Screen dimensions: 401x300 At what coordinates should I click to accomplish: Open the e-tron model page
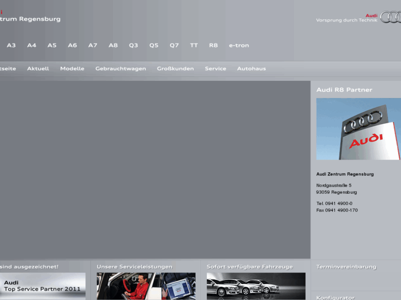tap(239, 46)
